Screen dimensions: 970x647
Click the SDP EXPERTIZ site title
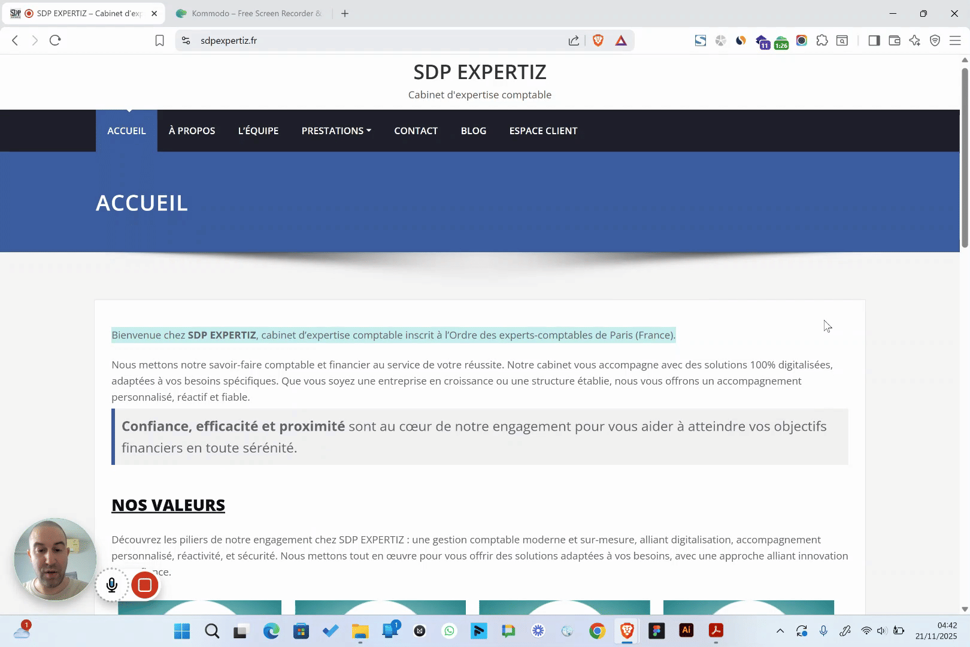pyautogui.click(x=480, y=72)
